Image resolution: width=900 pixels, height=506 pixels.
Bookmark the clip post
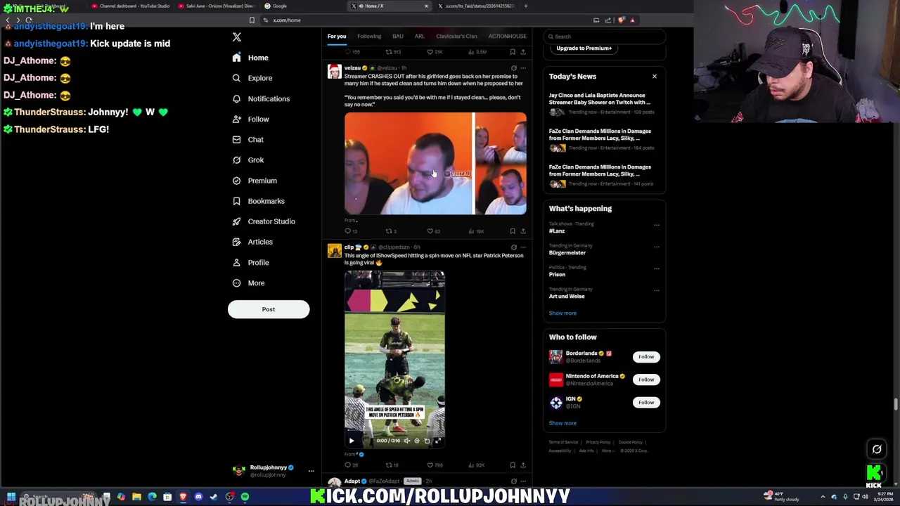pos(513,465)
